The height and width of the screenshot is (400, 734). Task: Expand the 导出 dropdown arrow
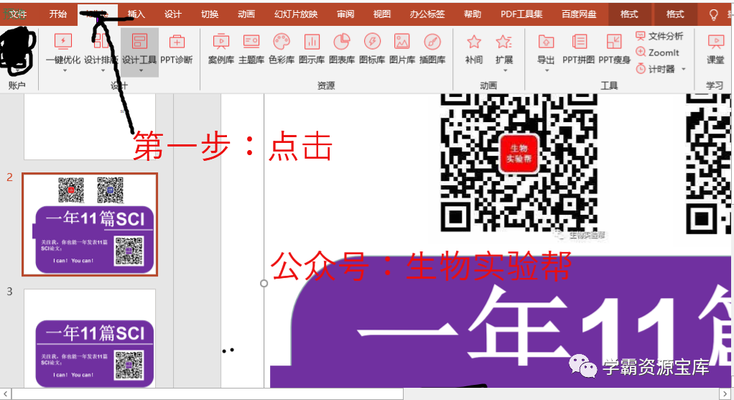(547, 70)
